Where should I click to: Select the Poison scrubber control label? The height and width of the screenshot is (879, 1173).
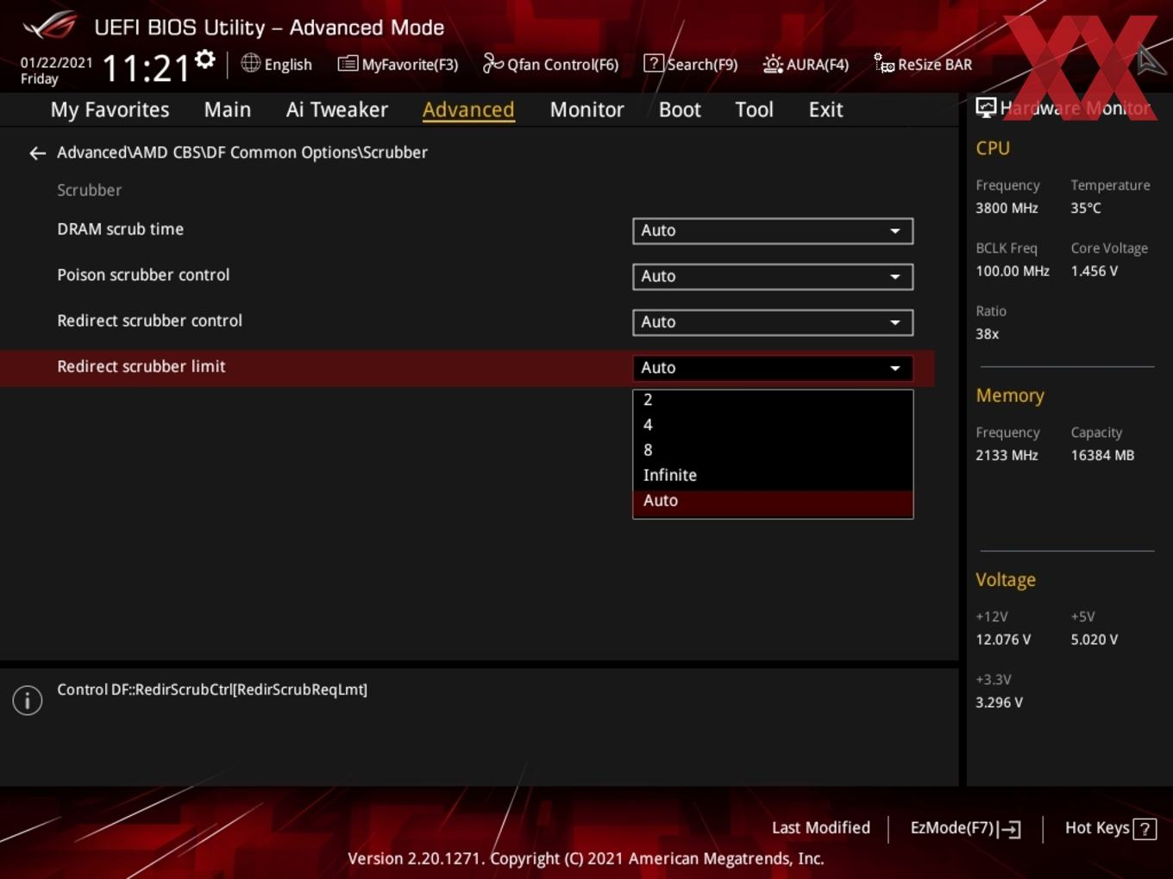tap(143, 275)
